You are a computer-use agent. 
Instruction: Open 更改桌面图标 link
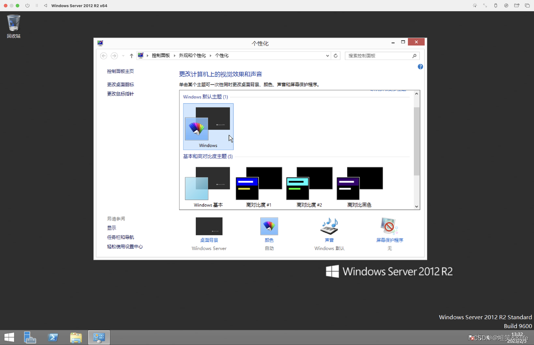(121, 84)
